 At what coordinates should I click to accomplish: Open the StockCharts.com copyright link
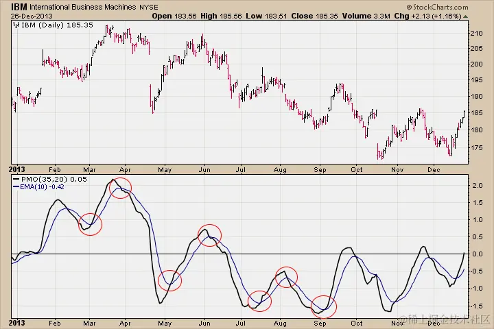coord(437,7)
